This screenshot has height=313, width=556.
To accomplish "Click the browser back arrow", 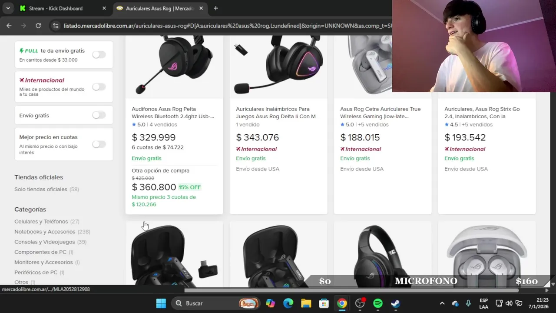I will pos(9,26).
